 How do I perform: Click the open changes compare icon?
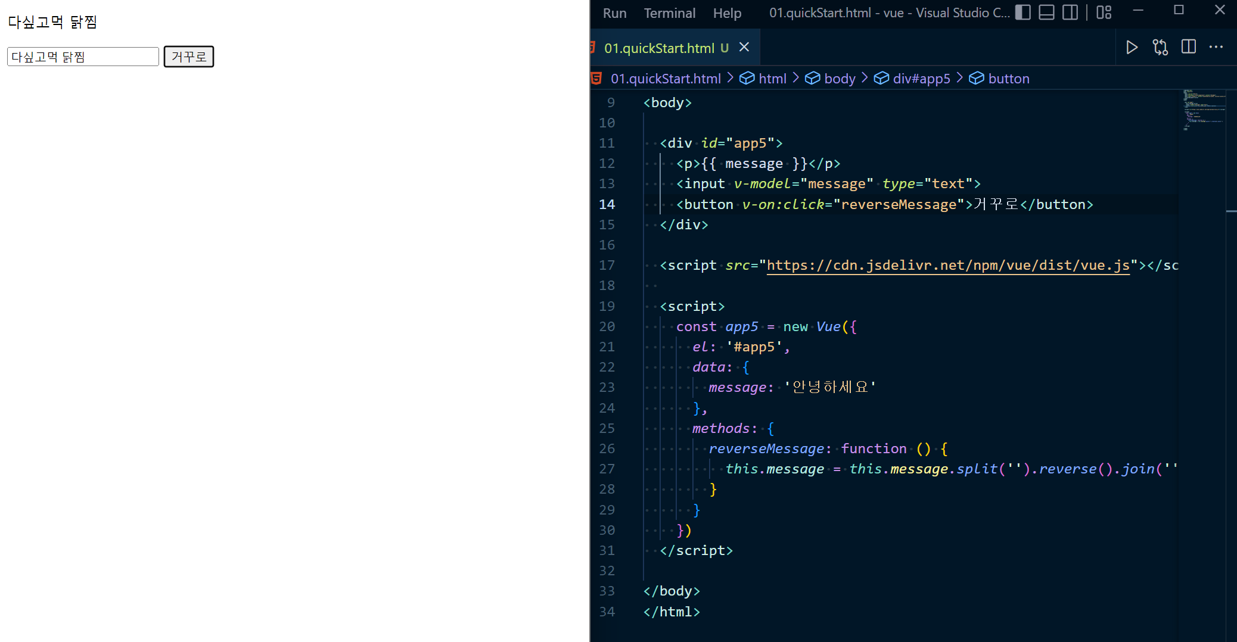click(1160, 47)
